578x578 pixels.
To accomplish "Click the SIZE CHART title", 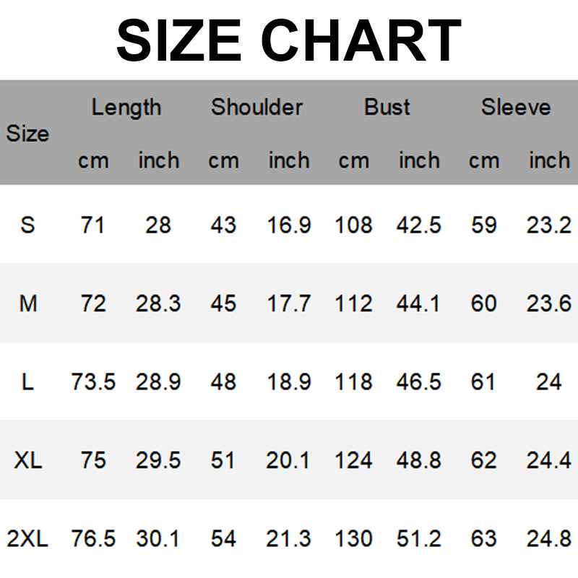I will pyautogui.click(x=289, y=40).
